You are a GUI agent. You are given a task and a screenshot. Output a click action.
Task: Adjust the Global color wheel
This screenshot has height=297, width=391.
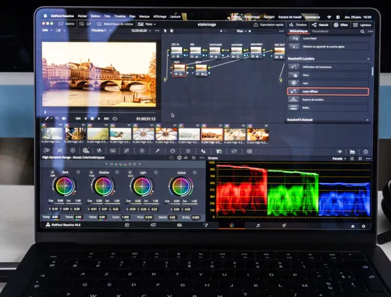coord(181,186)
